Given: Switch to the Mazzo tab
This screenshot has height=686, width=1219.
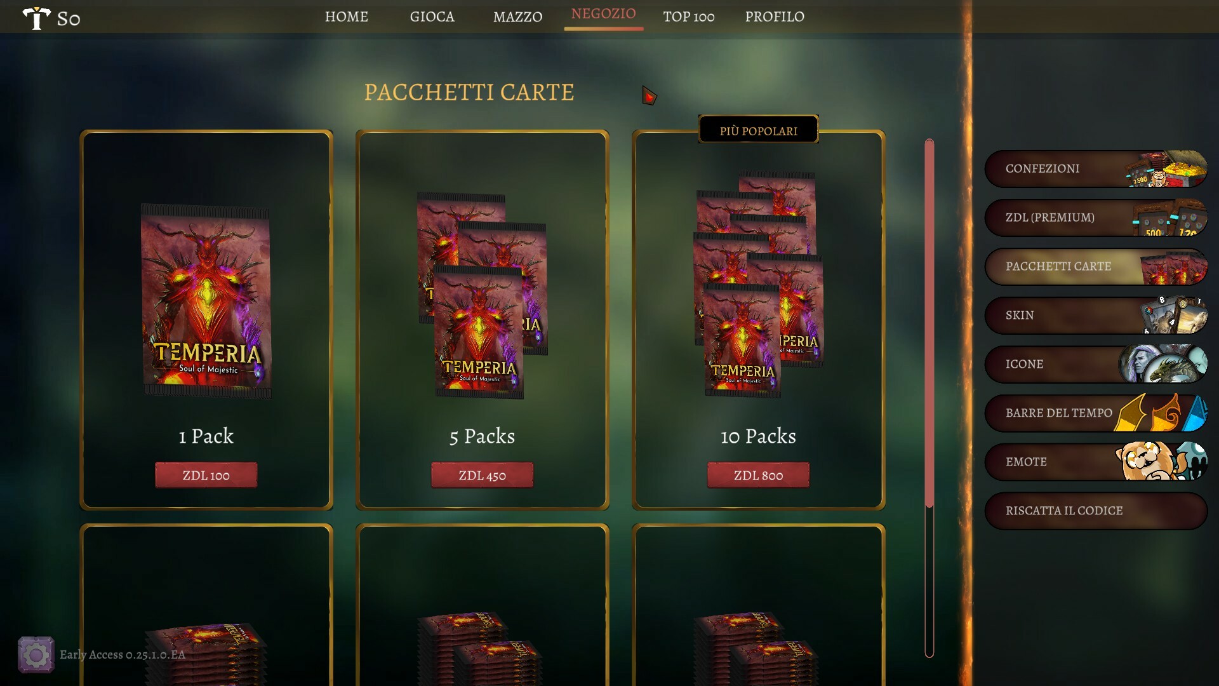Looking at the screenshot, I should point(518,17).
